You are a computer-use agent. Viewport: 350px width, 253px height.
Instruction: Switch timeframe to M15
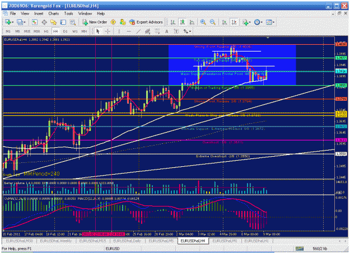27,31
